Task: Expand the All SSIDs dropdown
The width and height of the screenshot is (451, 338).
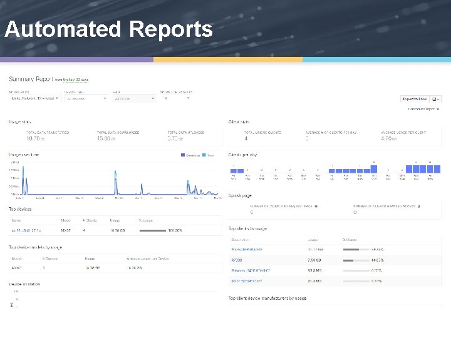Action: (x=134, y=99)
